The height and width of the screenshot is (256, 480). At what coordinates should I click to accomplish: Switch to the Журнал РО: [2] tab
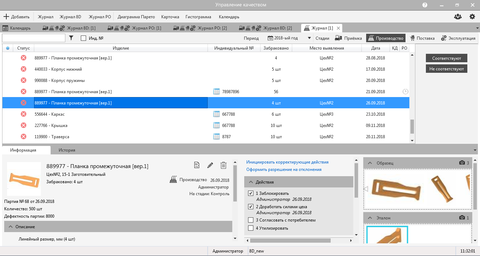pos(200,28)
